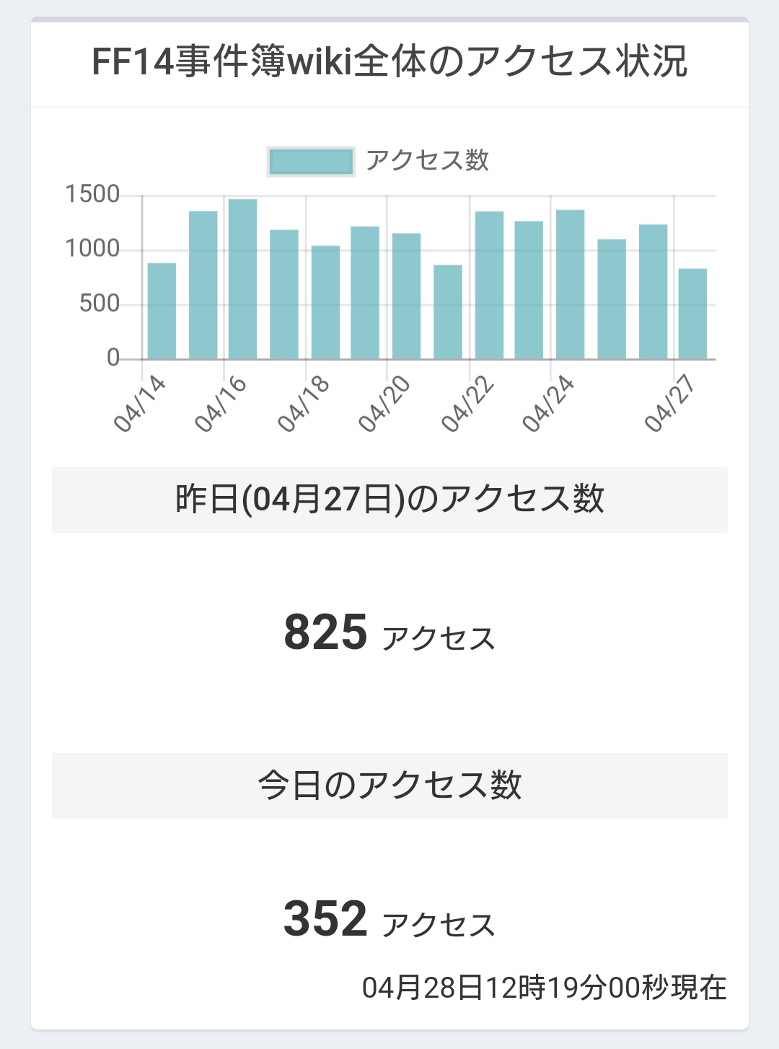Click the 04月28日12時19分00秒現在 timestamp

pos(545,988)
